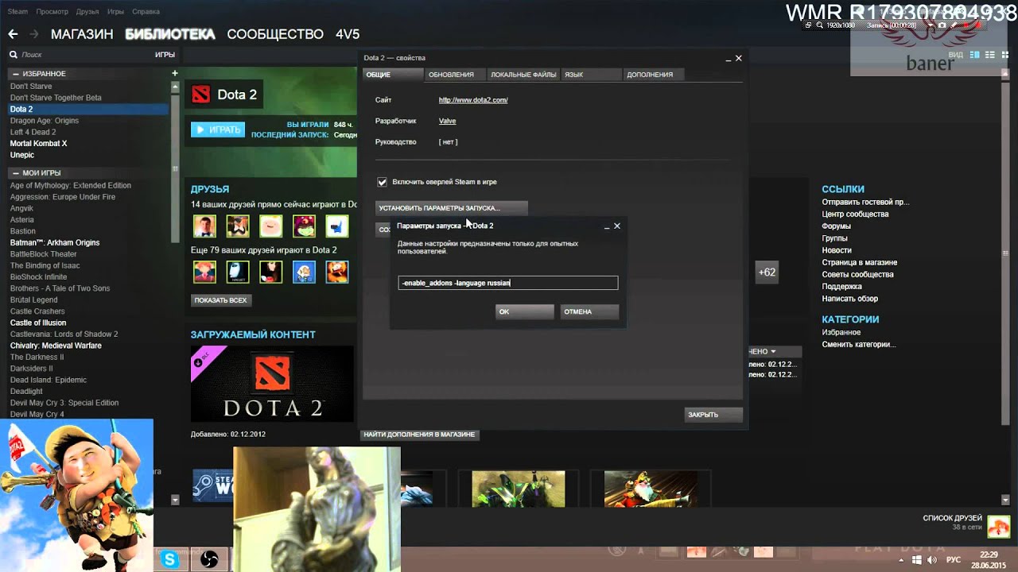Open the МАГАЗИН store section

coord(82,34)
